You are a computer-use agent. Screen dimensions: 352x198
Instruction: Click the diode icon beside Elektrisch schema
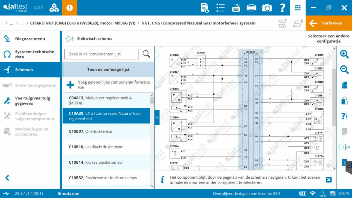70,39
